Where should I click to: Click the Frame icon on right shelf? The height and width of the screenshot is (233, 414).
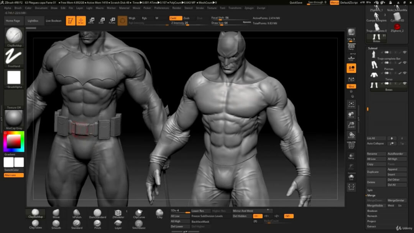[x=351, y=105]
